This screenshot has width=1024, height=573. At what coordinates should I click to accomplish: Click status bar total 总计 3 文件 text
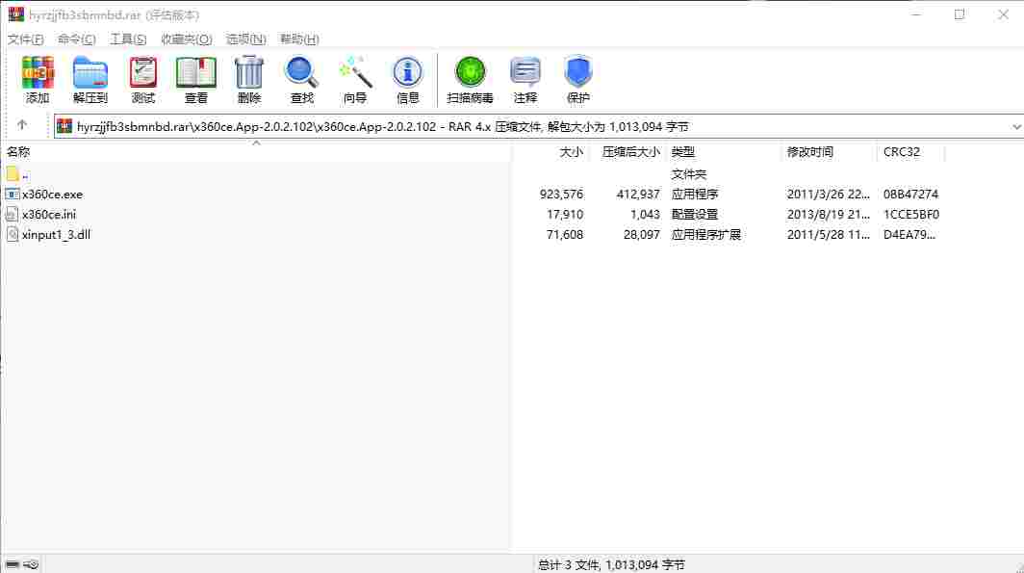(611, 564)
